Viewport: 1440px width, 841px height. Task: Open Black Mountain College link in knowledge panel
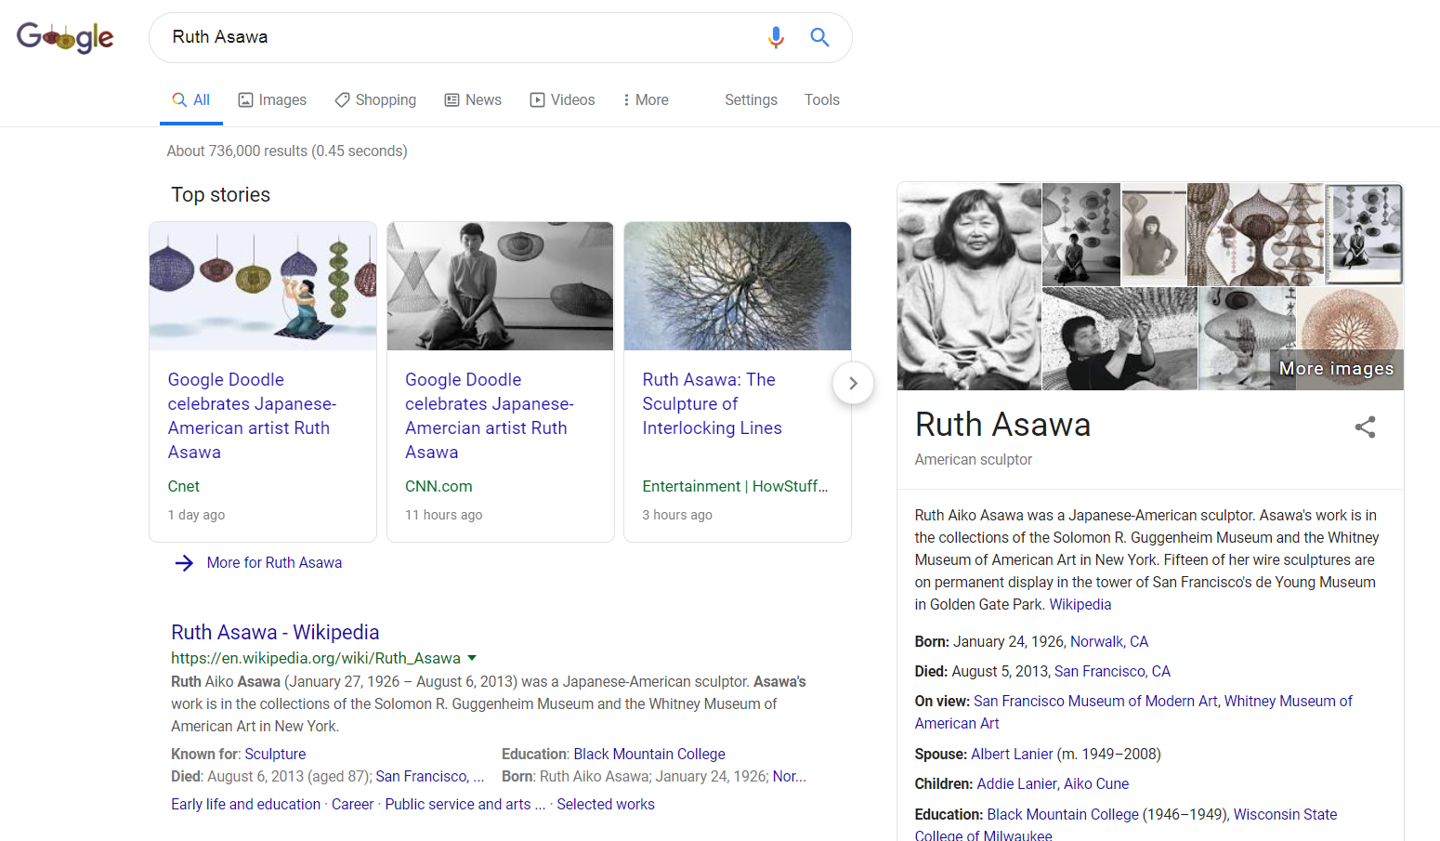(x=1063, y=814)
